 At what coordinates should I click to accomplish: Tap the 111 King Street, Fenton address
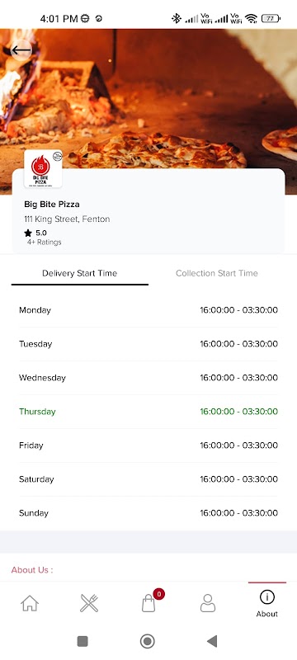(x=67, y=219)
